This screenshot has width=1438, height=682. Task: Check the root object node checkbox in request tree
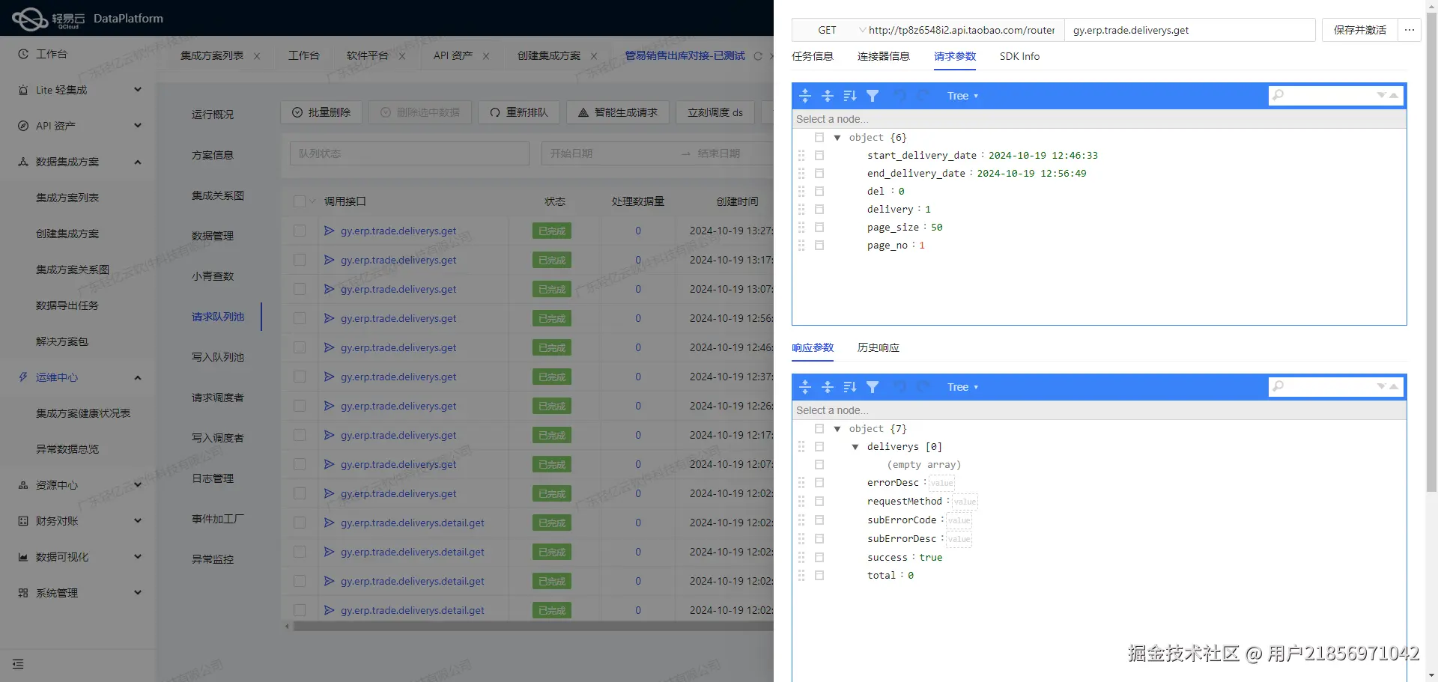coord(819,137)
